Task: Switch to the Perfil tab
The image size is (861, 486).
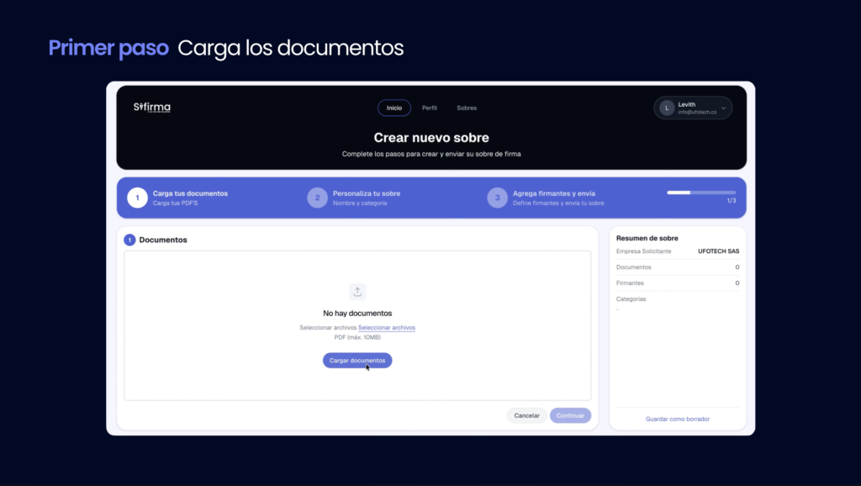Action: 429,108
